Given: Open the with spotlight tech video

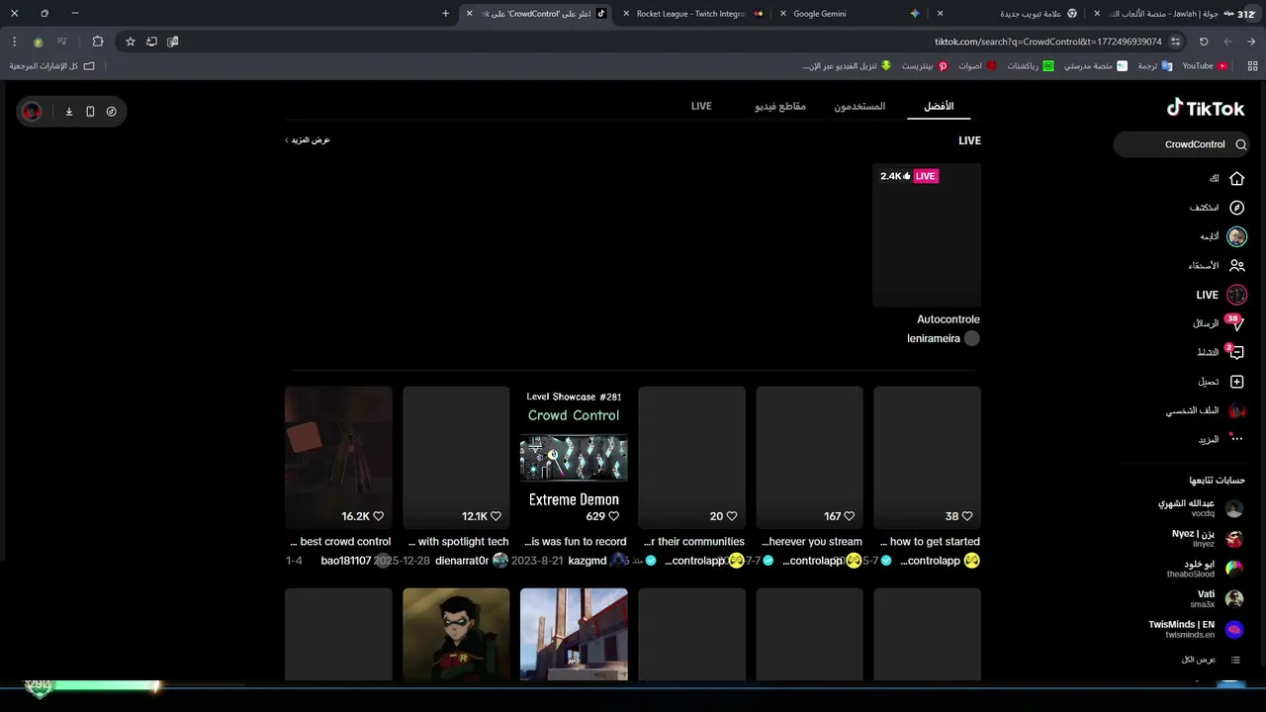Looking at the screenshot, I should pyautogui.click(x=456, y=458).
